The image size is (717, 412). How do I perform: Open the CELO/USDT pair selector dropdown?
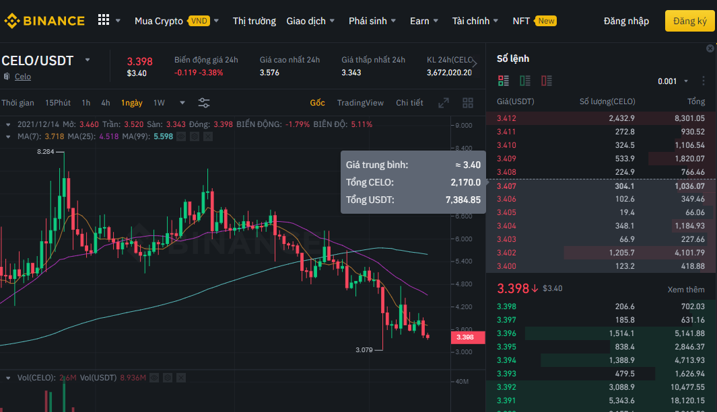(88, 60)
